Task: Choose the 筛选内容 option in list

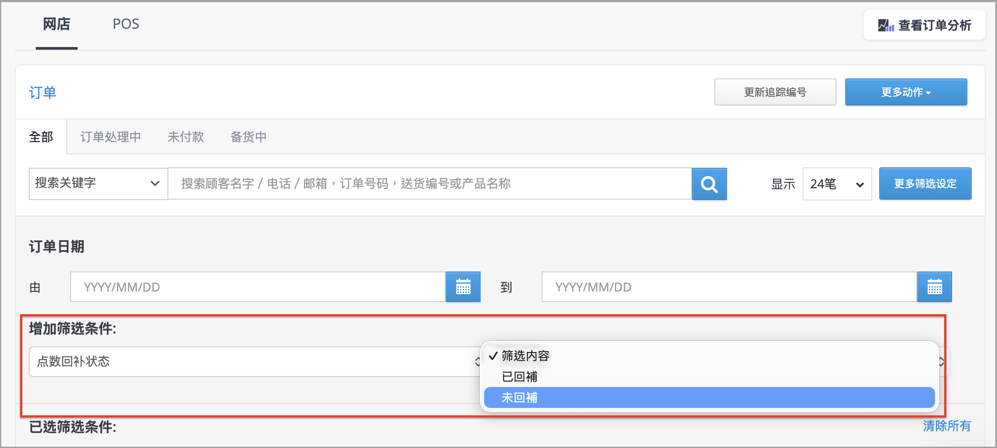Action: (x=709, y=356)
